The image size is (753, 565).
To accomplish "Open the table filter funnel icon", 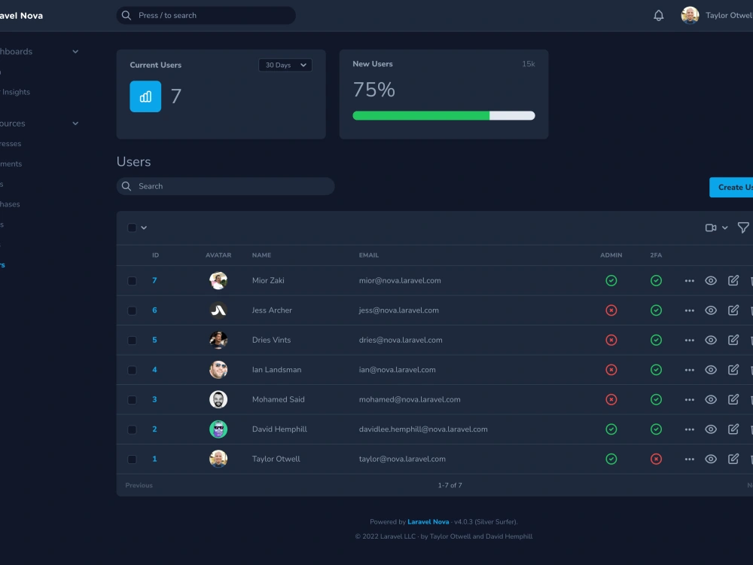I will pos(743,228).
